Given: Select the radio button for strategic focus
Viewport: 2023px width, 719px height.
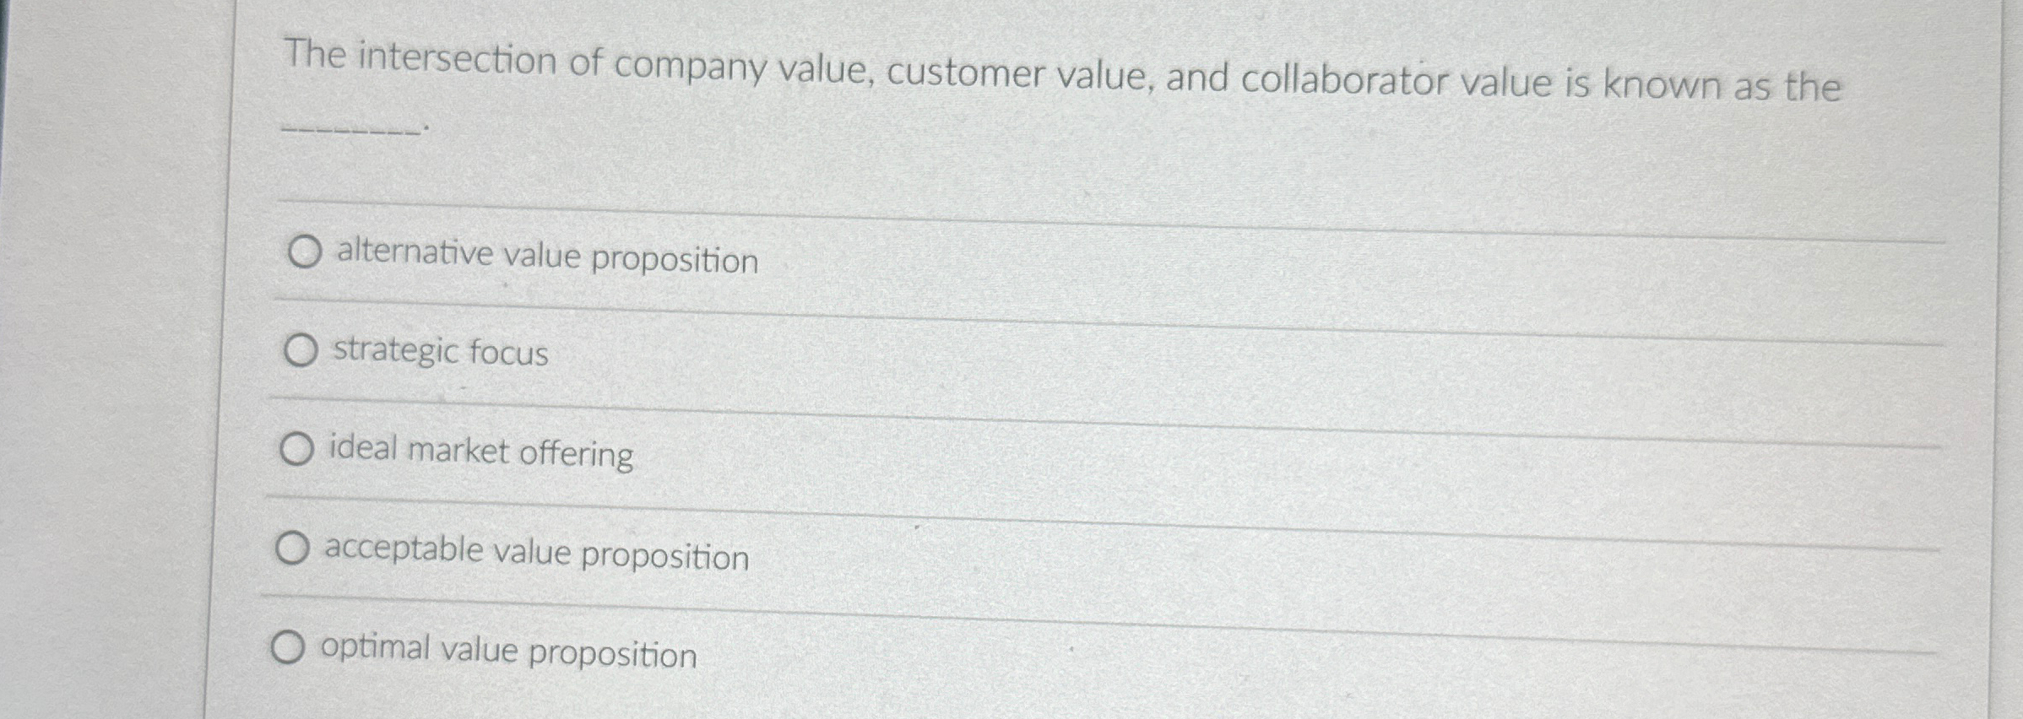Looking at the screenshot, I should (301, 352).
